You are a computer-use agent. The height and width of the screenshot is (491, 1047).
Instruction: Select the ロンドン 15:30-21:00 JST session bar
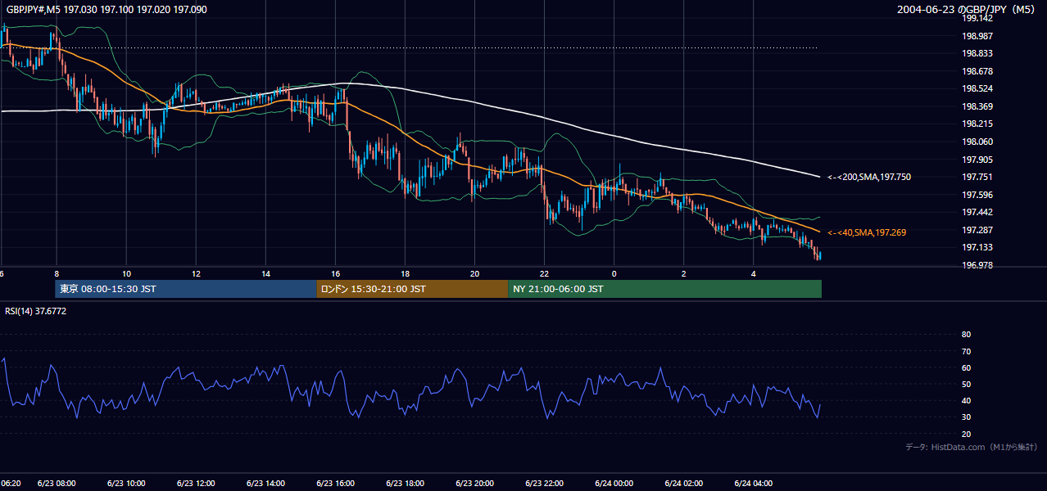(412, 289)
